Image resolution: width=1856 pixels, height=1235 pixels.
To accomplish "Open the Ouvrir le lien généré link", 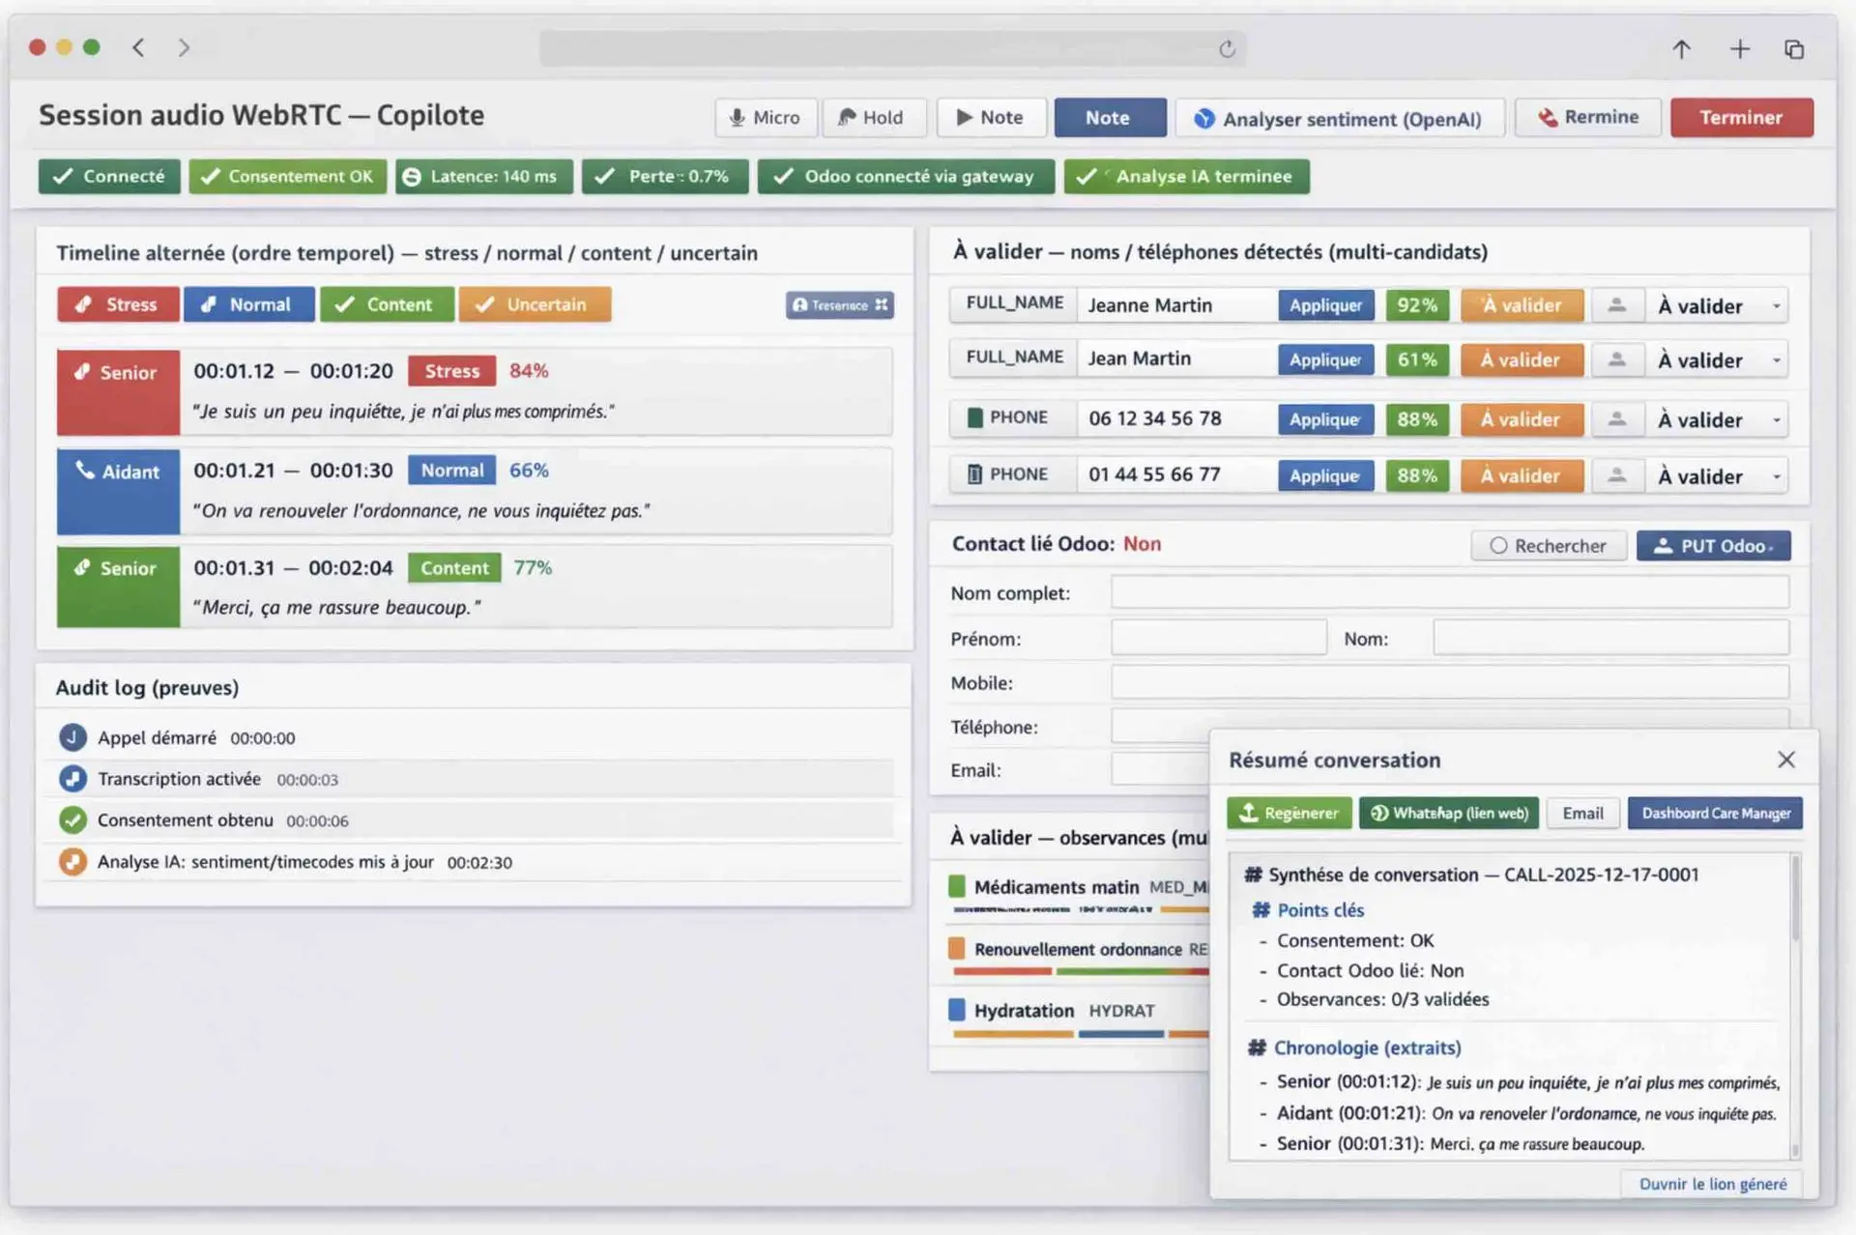I will (x=1712, y=1184).
